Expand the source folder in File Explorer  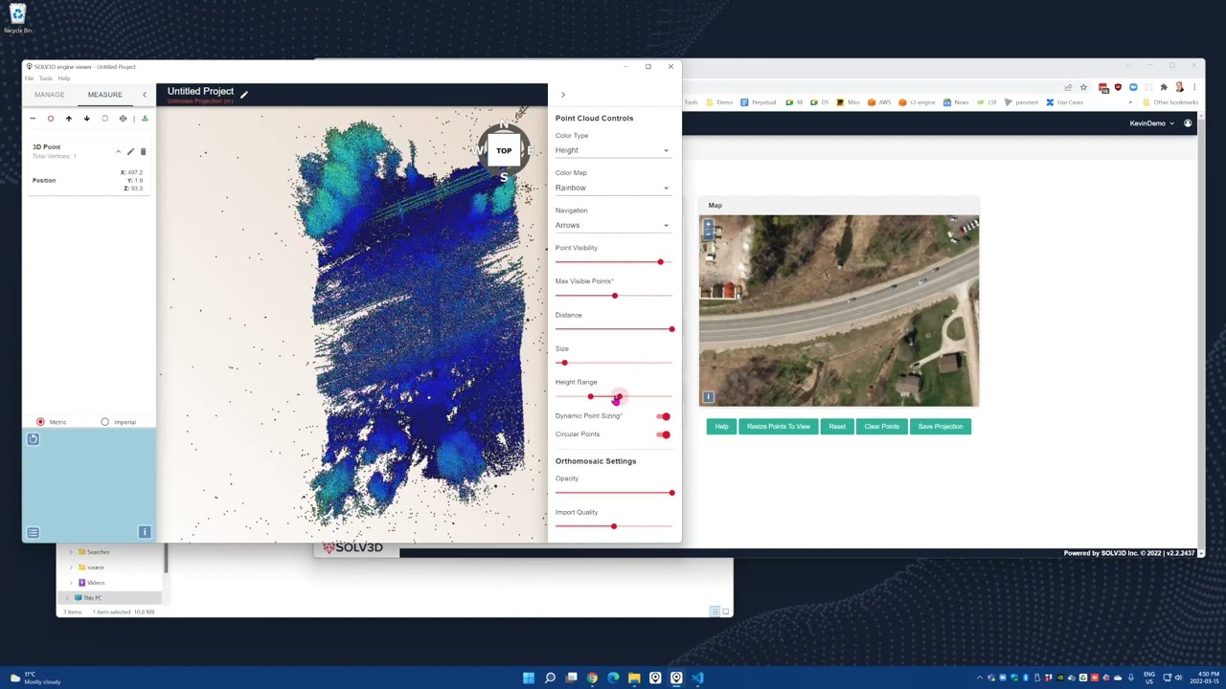tap(71, 567)
